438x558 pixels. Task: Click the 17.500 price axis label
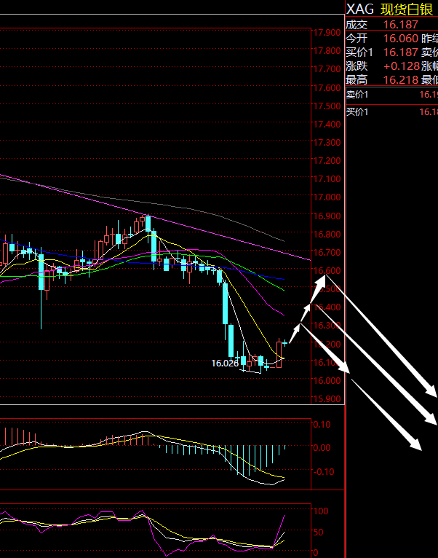tap(327, 106)
